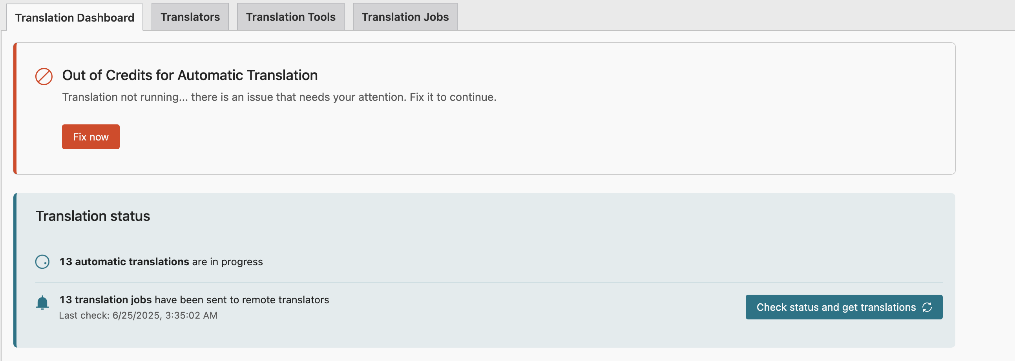Image resolution: width=1015 pixels, height=361 pixels.
Task: Click the Out of Credits heading
Action: pyautogui.click(x=190, y=75)
